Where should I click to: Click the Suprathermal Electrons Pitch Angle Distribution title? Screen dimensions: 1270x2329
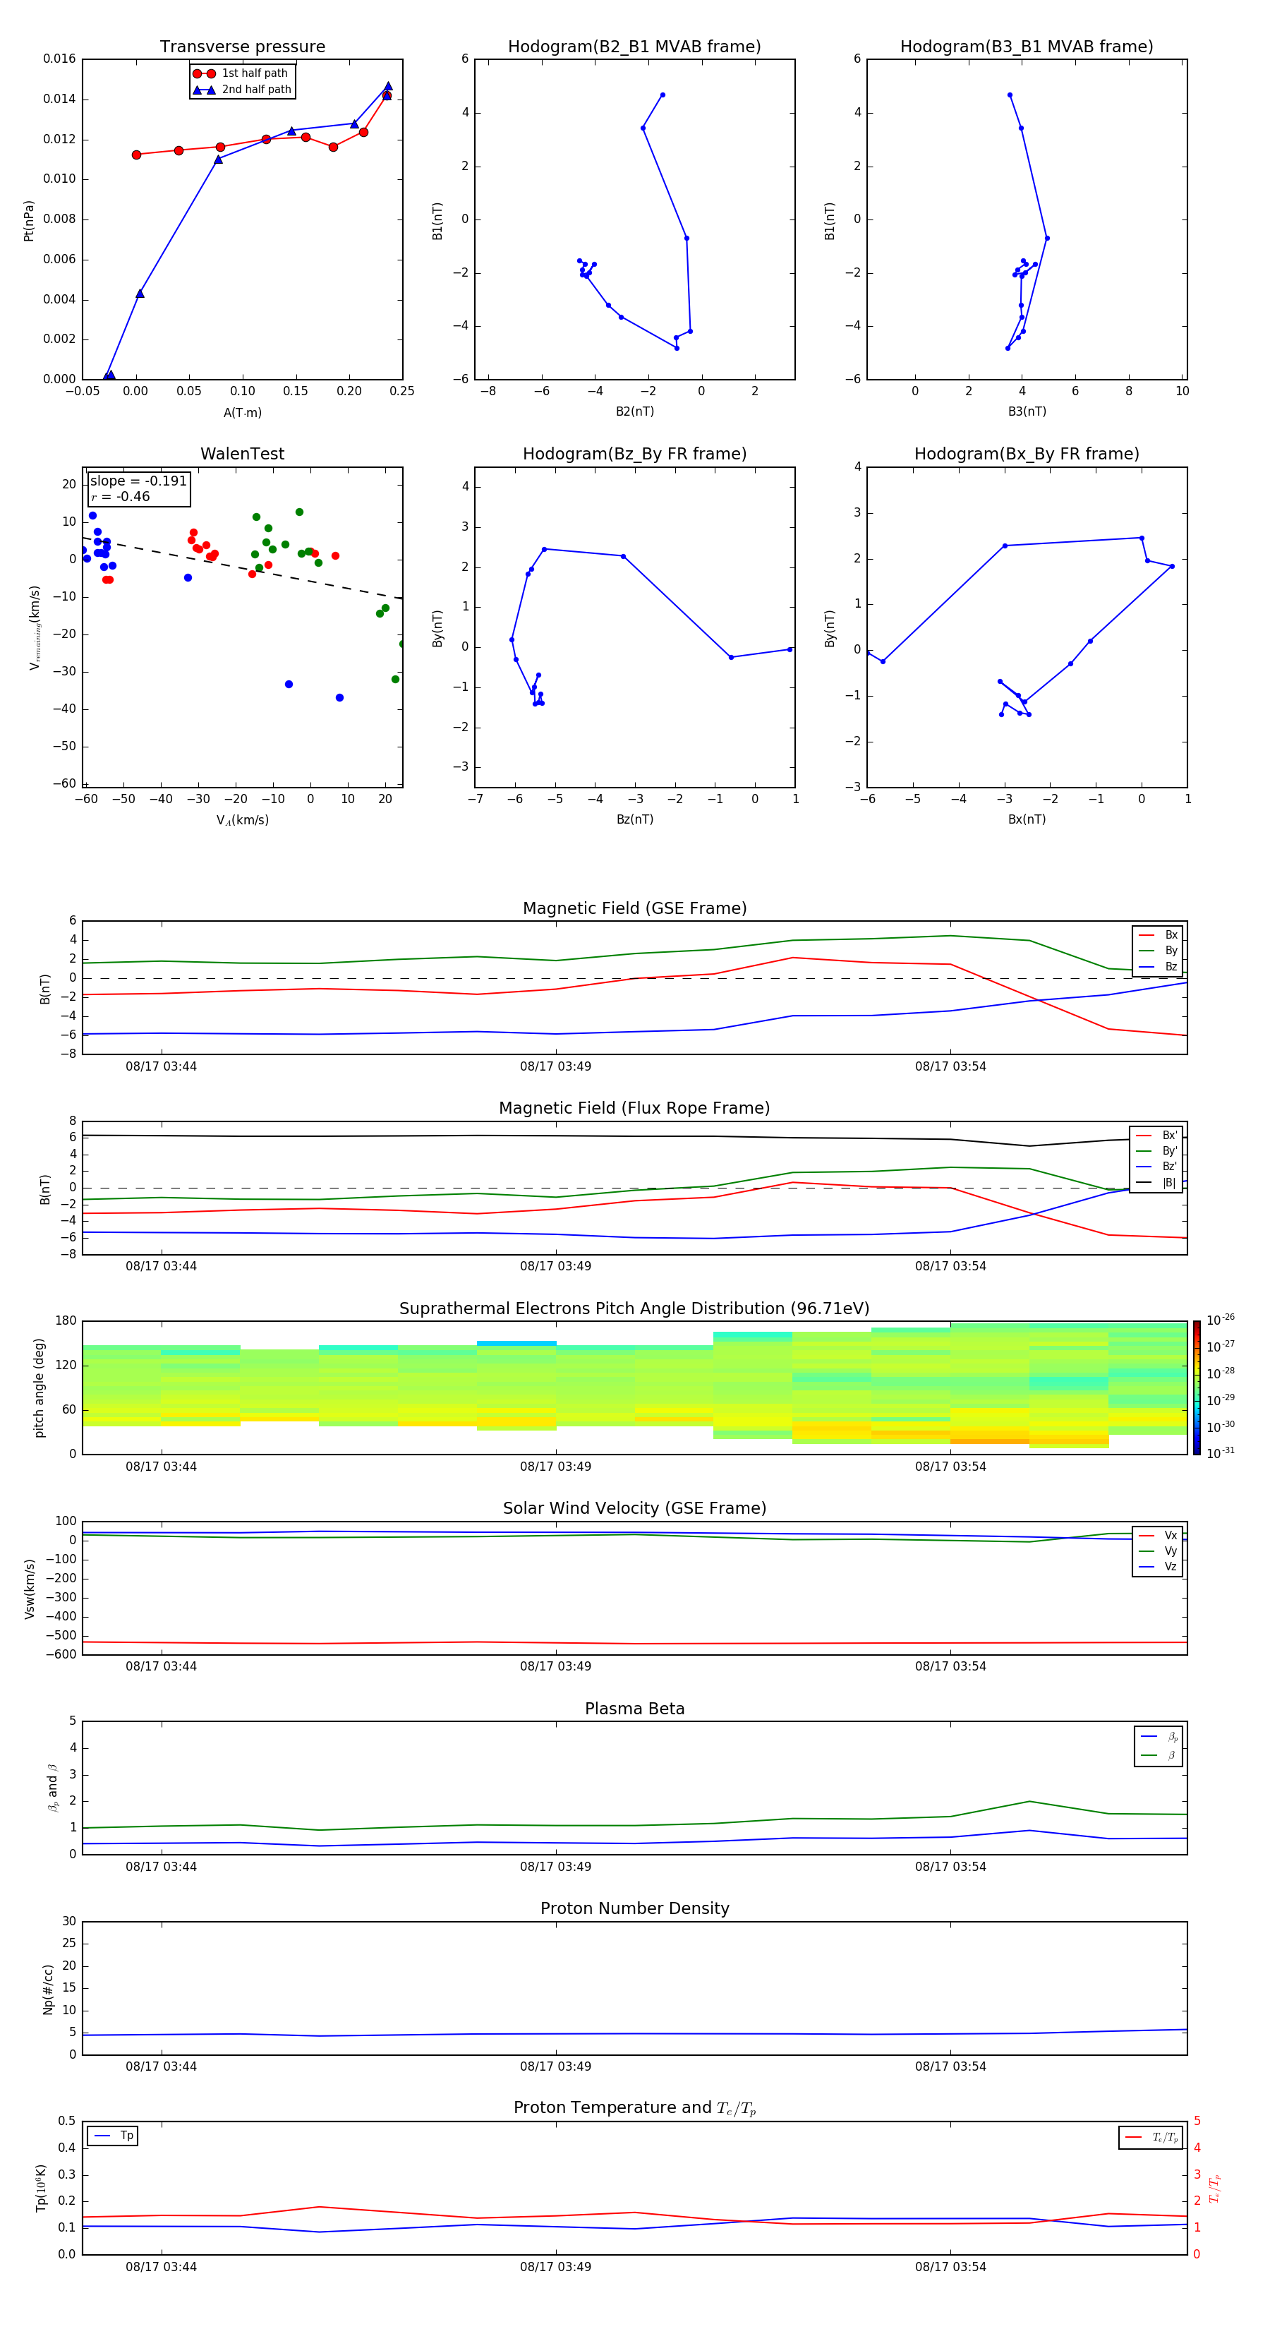point(634,1309)
